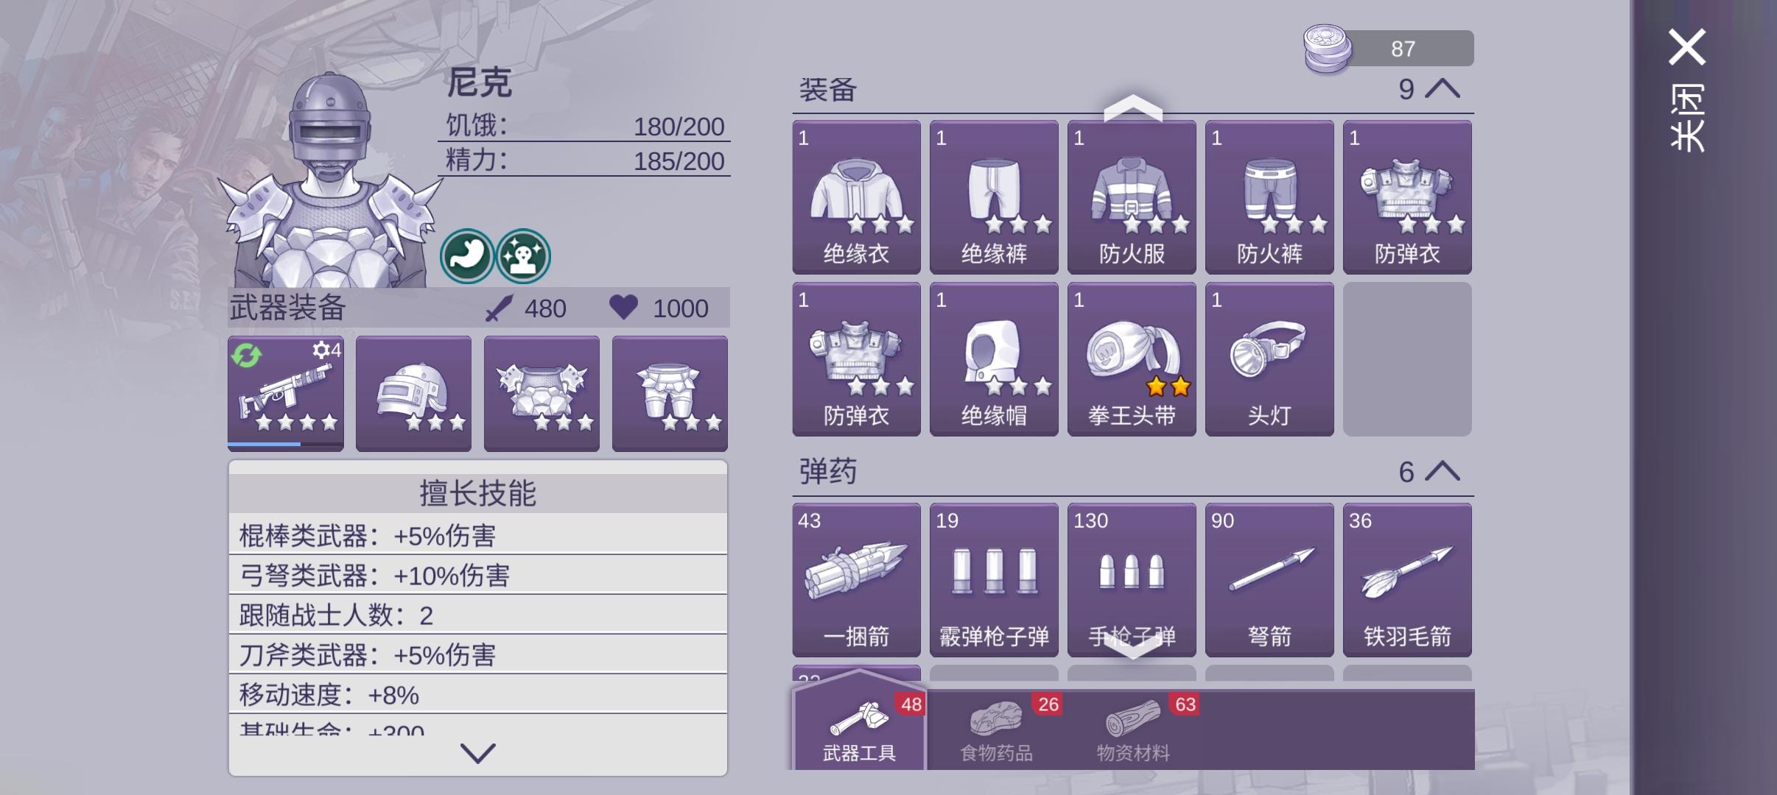
Task: Switch to the 食物药品 tab
Action: tap(996, 730)
